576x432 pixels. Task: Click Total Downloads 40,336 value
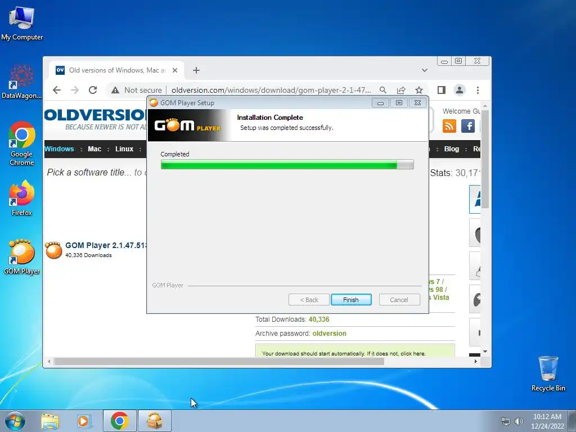point(319,319)
